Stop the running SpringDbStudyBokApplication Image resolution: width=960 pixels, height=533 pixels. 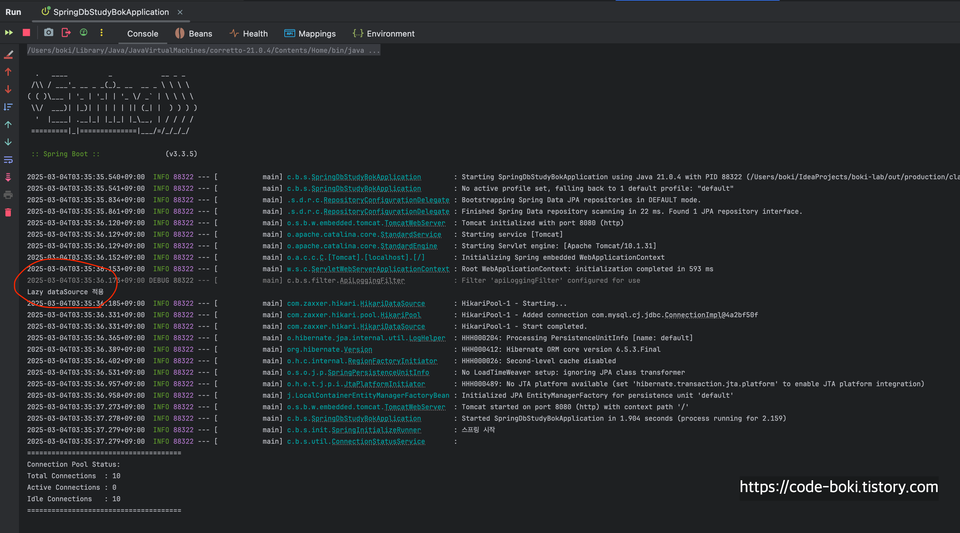[x=26, y=33]
